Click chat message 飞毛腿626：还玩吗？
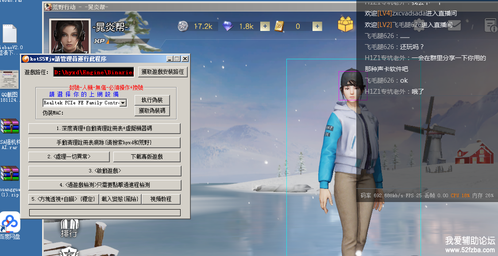 (394, 47)
